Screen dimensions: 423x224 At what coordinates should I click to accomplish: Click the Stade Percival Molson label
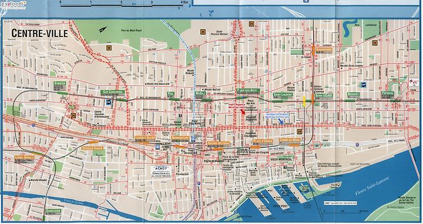(x=219, y=33)
